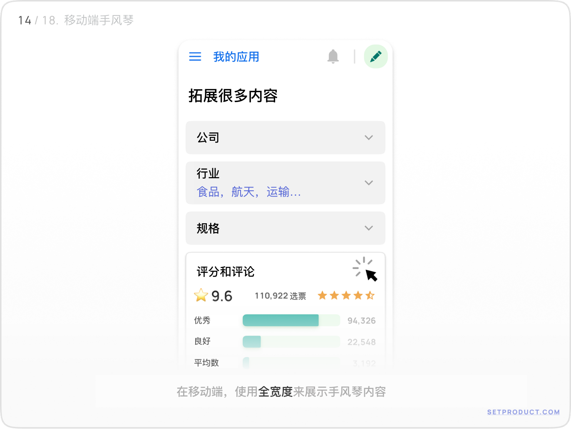Click the third orange rating star
Viewport: 571px width, 429px height.
coord(346,296)
